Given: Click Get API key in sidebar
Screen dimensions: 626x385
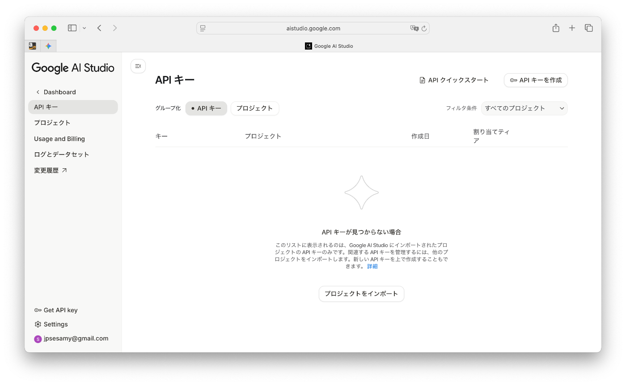Looking at the screenshot, I should (56, 310).
